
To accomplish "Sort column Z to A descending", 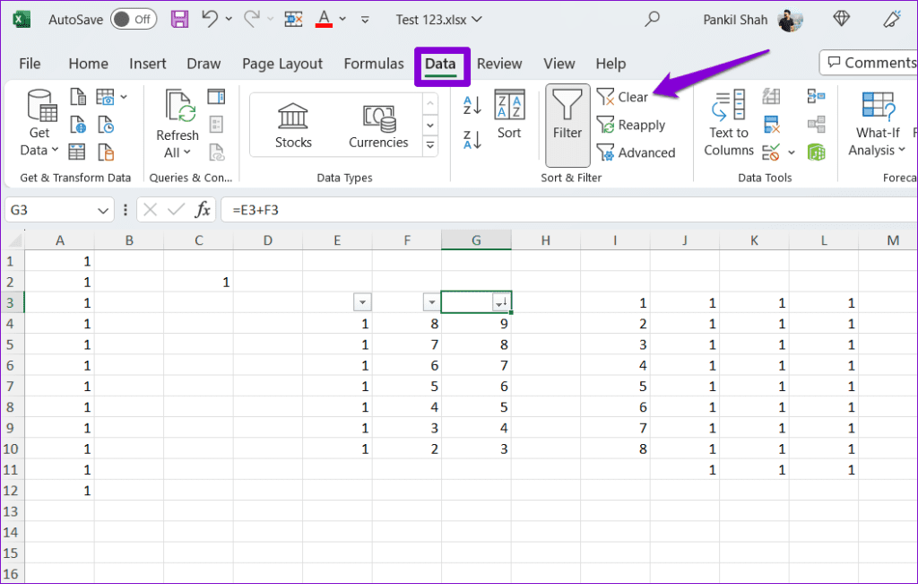I will (472, 139).
